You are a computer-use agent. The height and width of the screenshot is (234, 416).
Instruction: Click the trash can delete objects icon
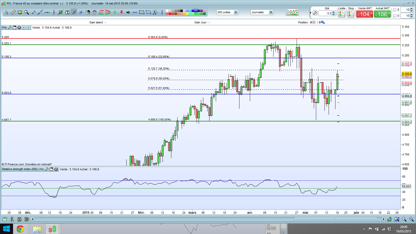(94, 12)
